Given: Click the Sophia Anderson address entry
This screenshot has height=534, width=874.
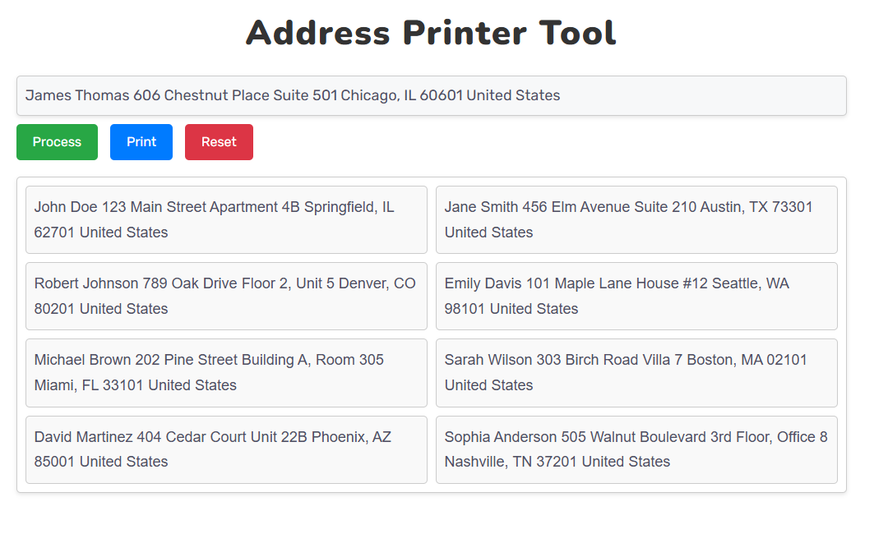Looking at the screenshot, I should pos(636,449).
